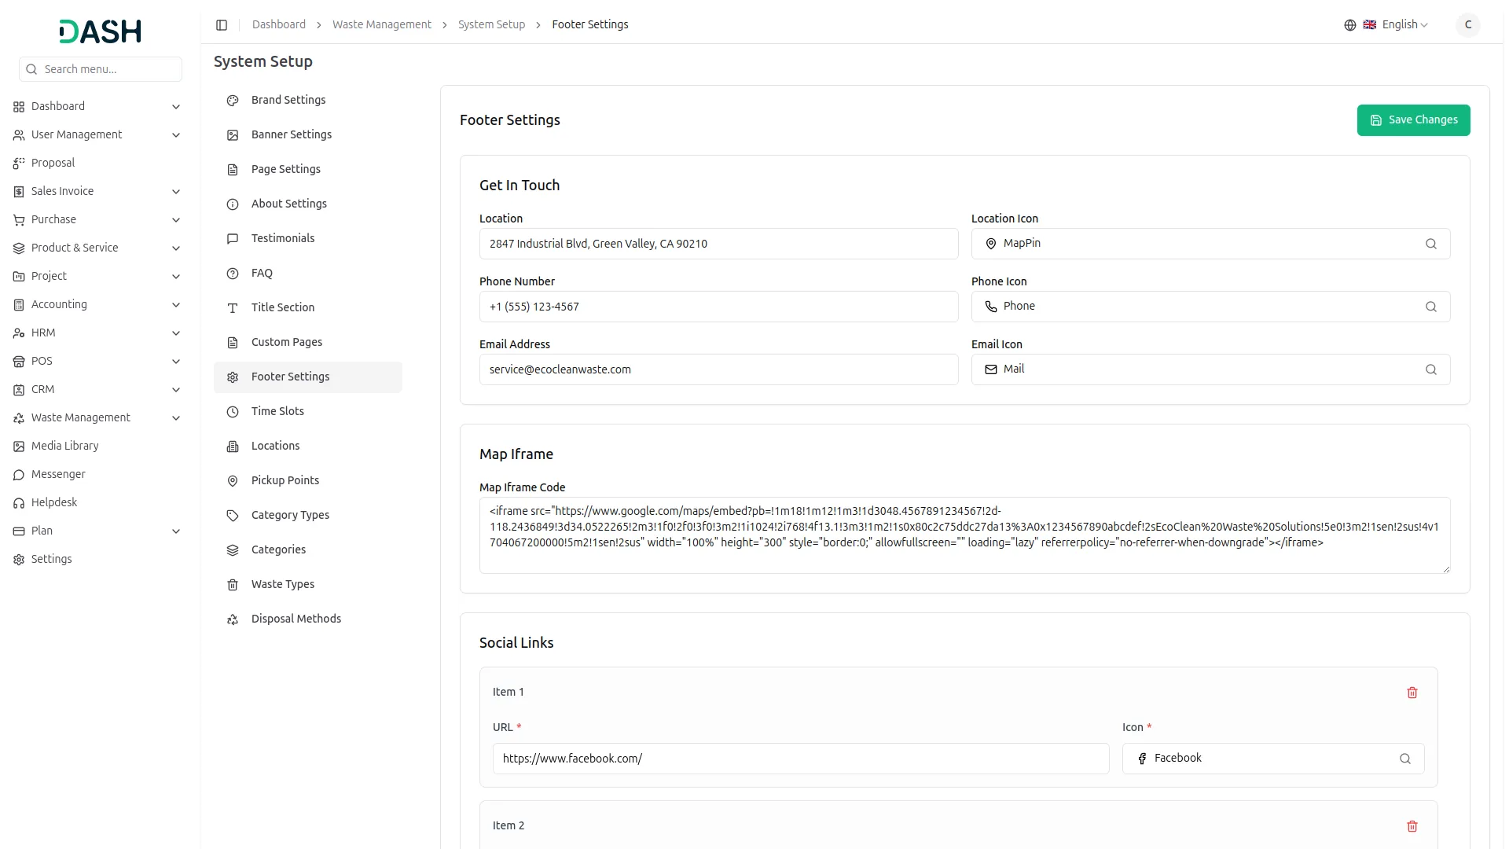Switch to Time Slots settings

277,411
